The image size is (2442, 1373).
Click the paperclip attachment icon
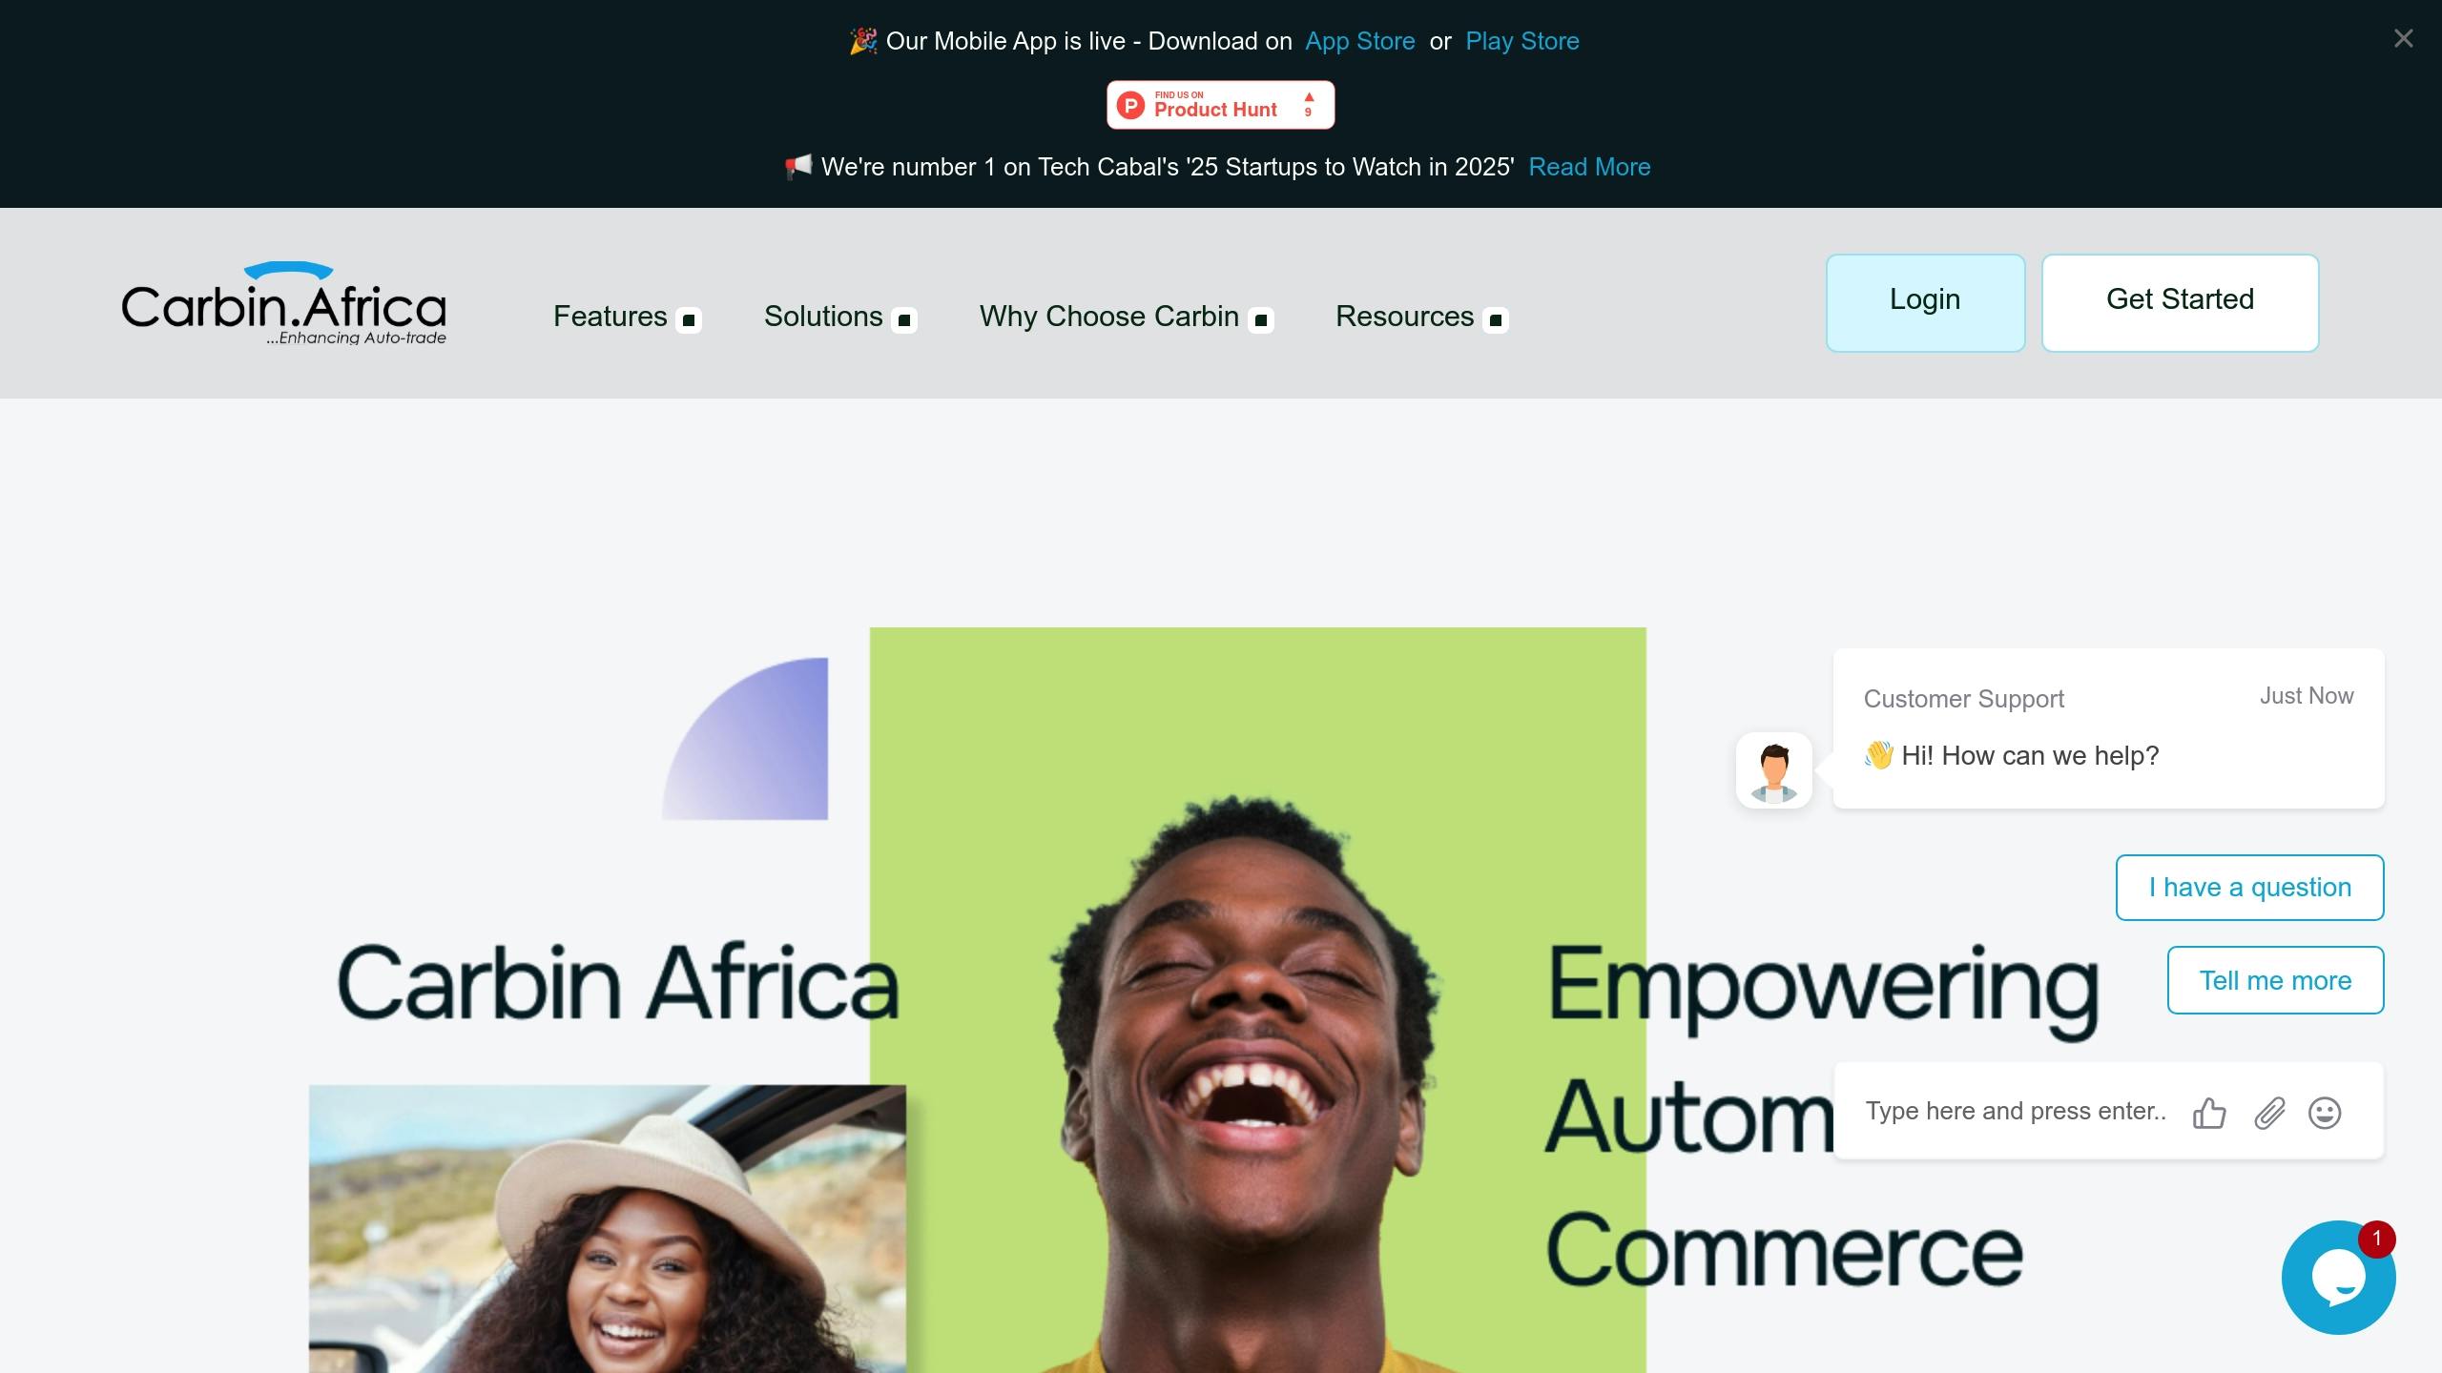pyautogui.click(x=2269, y=1113)
